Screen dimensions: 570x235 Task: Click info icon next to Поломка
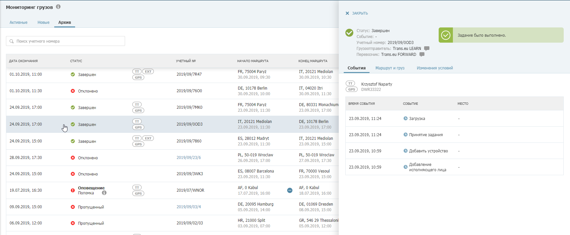pyautogui.click(x=104, y=193)
